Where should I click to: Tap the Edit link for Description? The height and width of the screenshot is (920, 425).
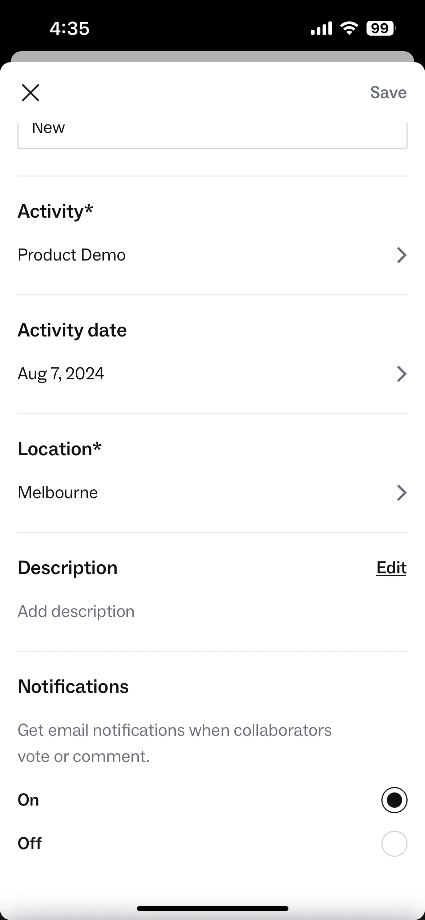391,568
